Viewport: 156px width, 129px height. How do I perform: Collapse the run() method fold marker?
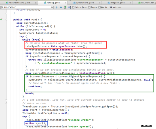pyautogui.click(x=6, y=20)
